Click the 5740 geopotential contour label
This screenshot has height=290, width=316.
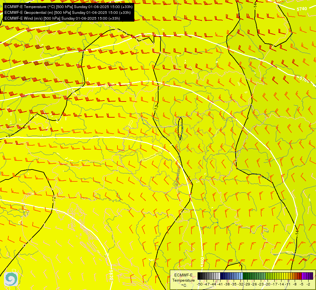click(302, 9)
